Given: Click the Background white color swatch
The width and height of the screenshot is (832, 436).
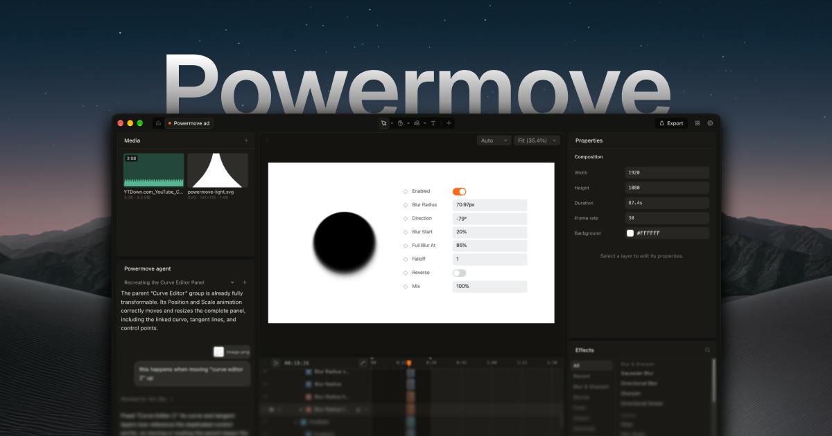Looking at the screenshot, I should coord(630,233).
